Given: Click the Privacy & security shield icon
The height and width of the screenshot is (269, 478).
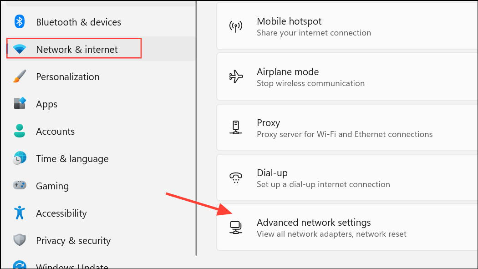Looking at the screenshot, I should tap(20, 240).
